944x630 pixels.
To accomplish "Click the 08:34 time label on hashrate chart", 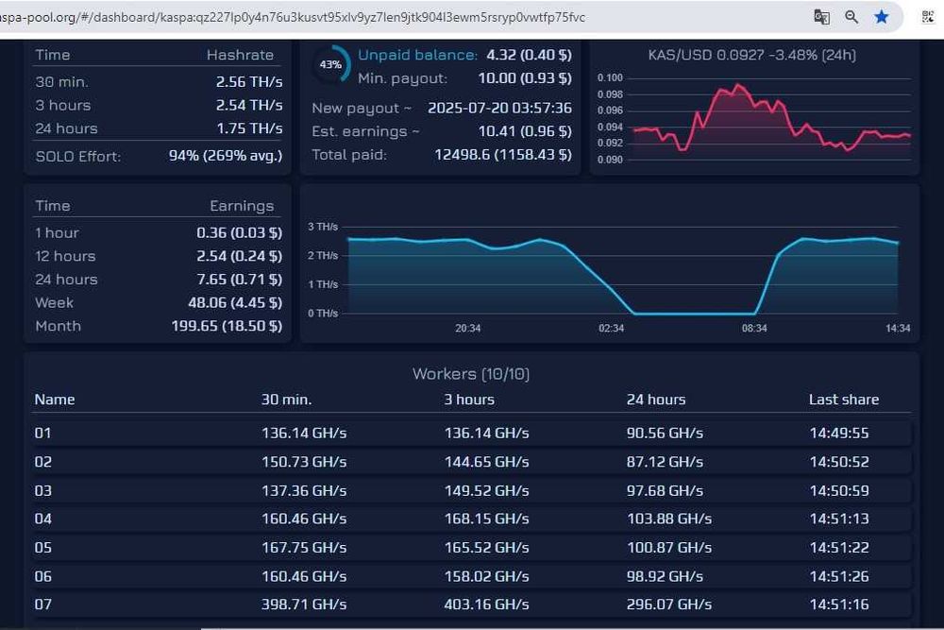I will (754, 329).
